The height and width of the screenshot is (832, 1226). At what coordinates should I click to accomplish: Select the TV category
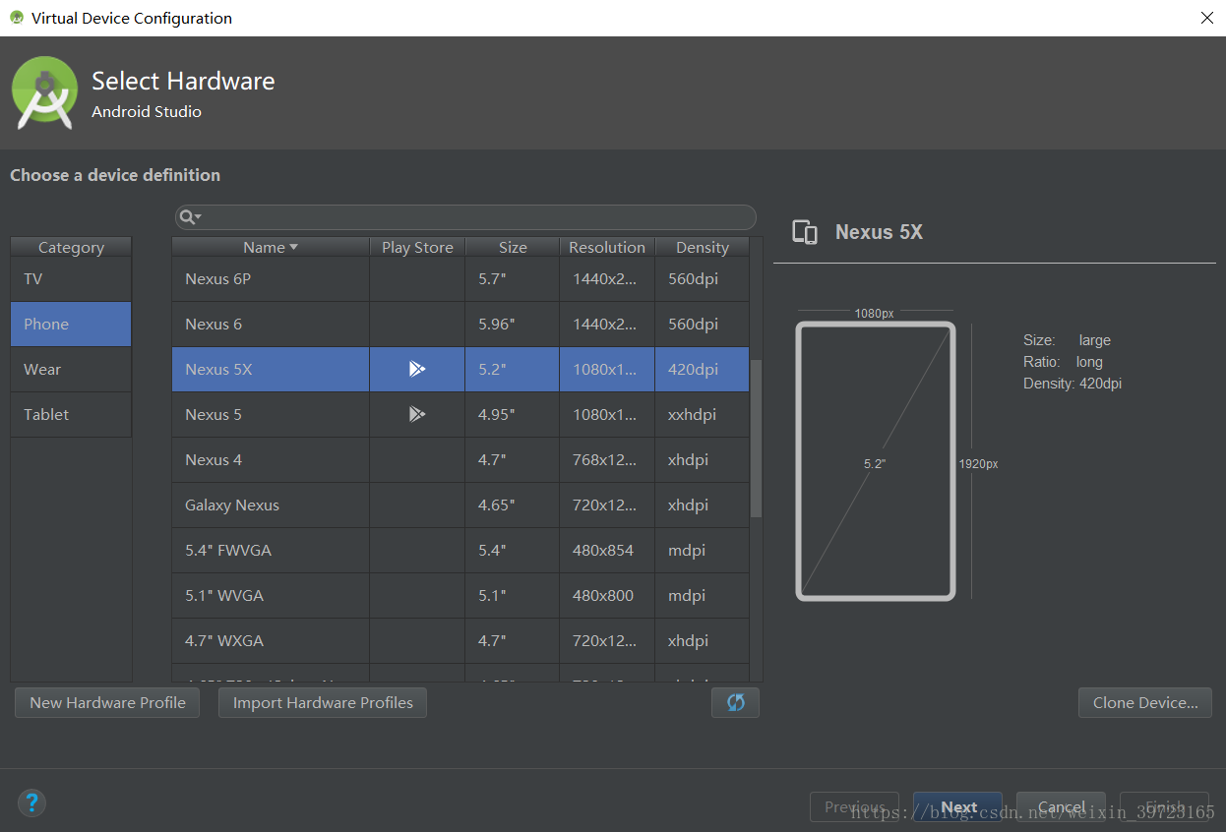(71, 279)
